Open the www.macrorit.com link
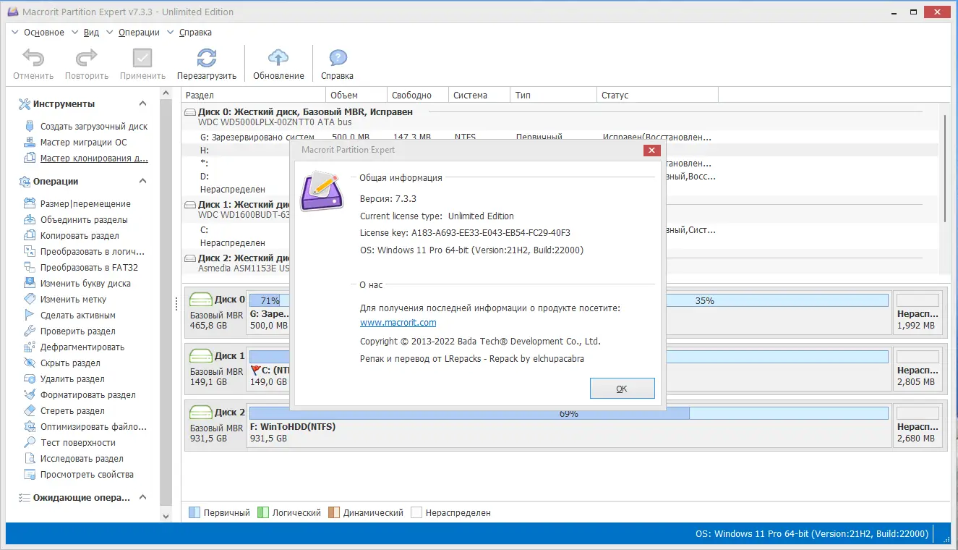The height and width of the screenshot is (550, 958). [398, 322]
